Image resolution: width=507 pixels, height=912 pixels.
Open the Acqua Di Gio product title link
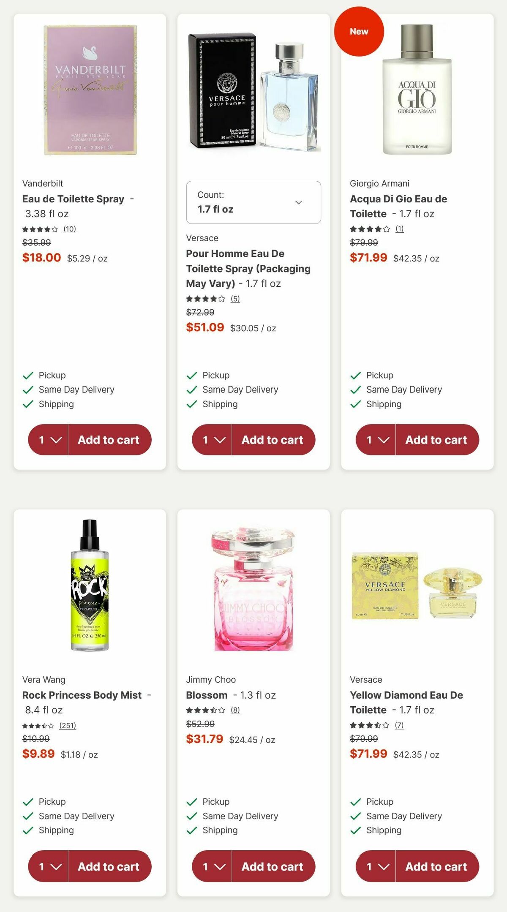click(x=399, y=206)
